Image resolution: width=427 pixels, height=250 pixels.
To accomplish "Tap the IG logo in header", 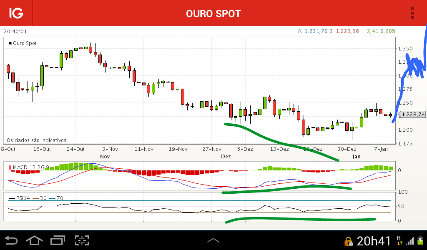I will tap(16, 13).
